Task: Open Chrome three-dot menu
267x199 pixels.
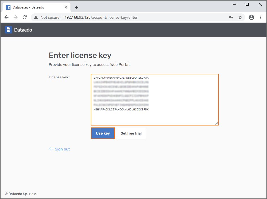Action: [x=260, y=17]
